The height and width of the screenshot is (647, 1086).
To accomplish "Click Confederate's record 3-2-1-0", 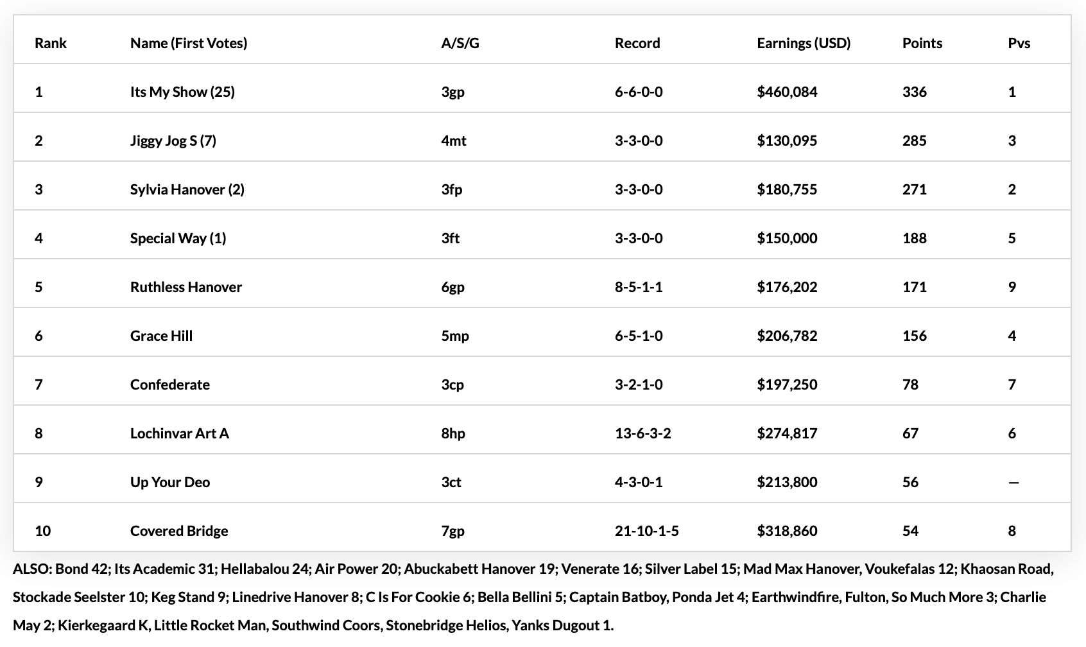I will (639, 384).
